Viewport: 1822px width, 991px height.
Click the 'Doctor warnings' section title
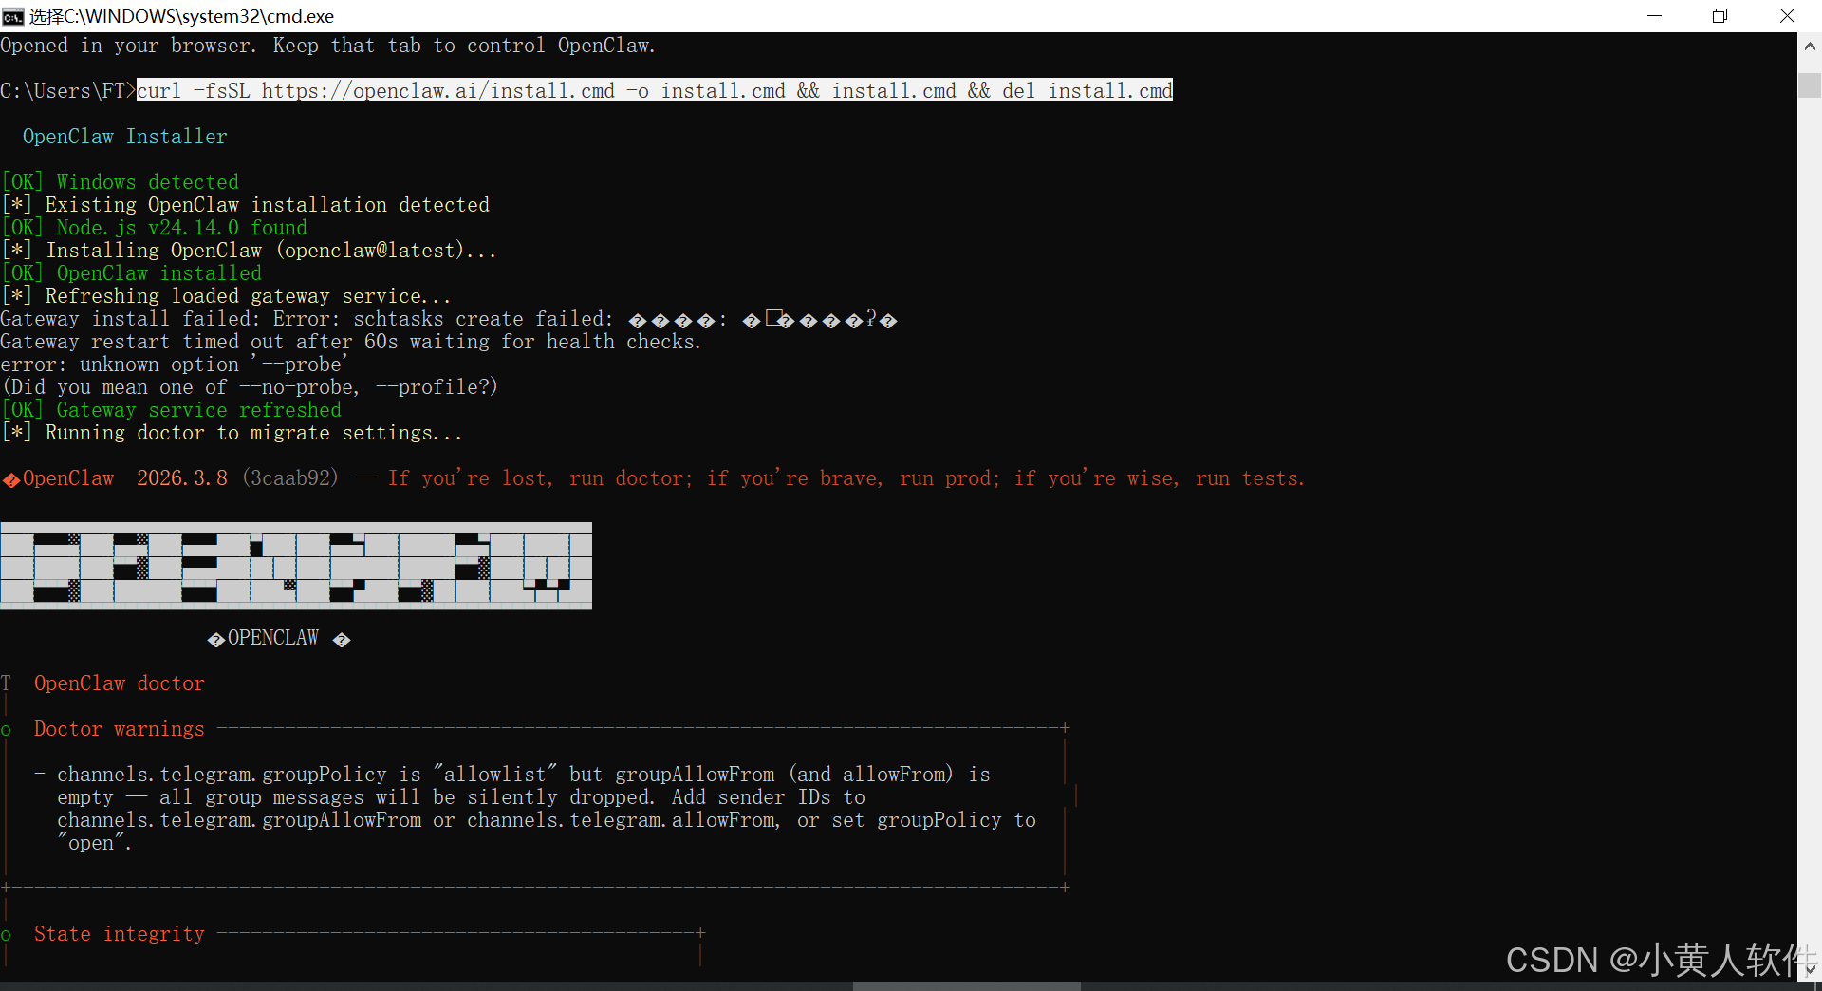point(120,729)
